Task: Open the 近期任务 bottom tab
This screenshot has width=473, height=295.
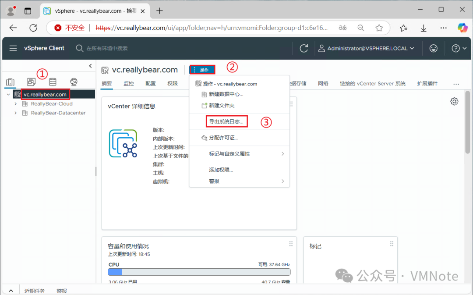Action: click(x=35, y=291)
